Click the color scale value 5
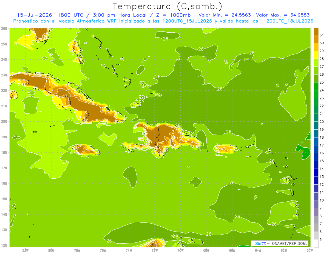The height and width of the screenshot is (254, 329). pyautogui.click(x=321, y=239)
